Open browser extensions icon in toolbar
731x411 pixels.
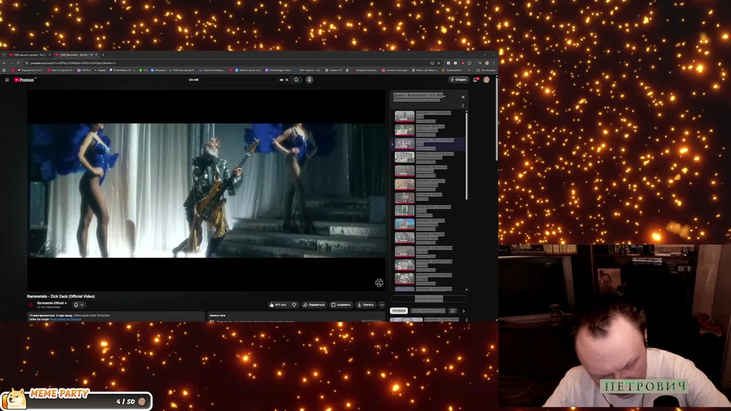click(x=469, y=63)
